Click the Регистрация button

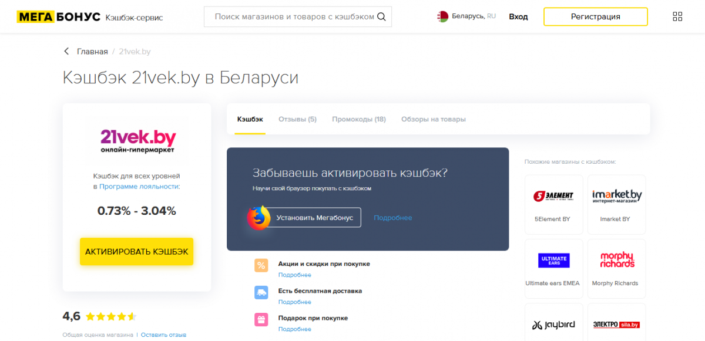596,16
